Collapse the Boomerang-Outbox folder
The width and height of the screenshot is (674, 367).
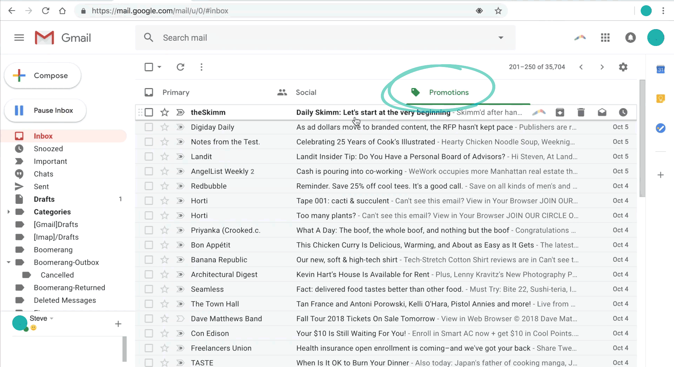pos(8,262)
